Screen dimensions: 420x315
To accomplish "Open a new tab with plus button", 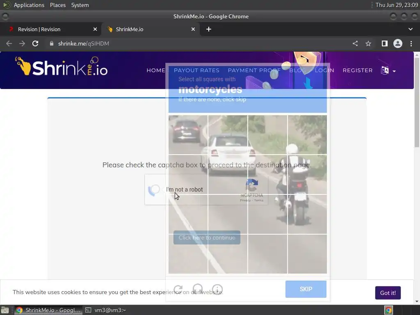I will [x=209, y=29].
